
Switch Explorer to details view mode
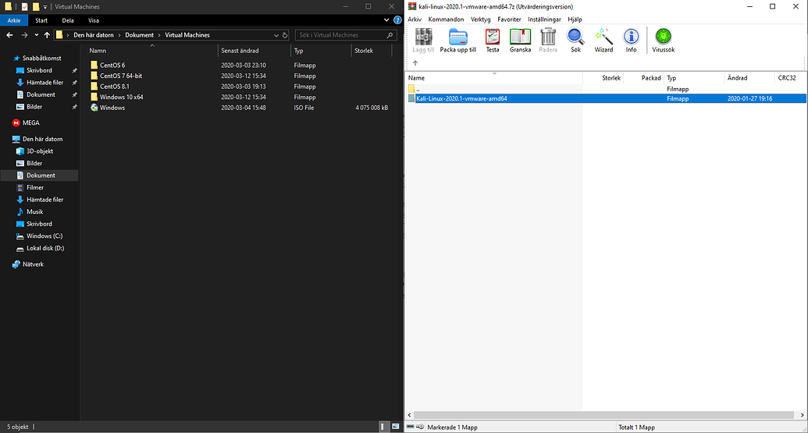pyautogui.click(x=384, y=427)
